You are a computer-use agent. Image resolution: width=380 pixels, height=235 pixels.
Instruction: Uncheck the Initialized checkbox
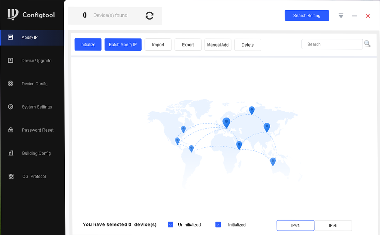point(218,225)
